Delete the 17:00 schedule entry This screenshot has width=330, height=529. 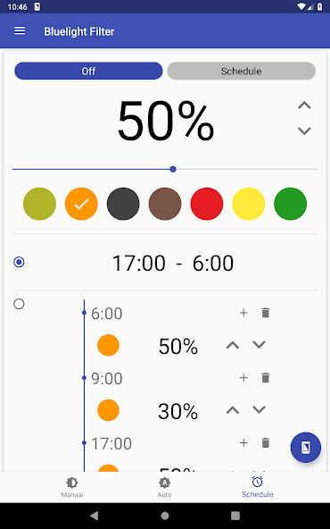[266, 442]
